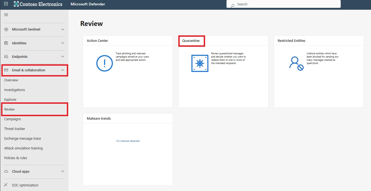Expand the Microsoft Sentinel section
Screen dimensions: 371x191
[x=63, y=29]
